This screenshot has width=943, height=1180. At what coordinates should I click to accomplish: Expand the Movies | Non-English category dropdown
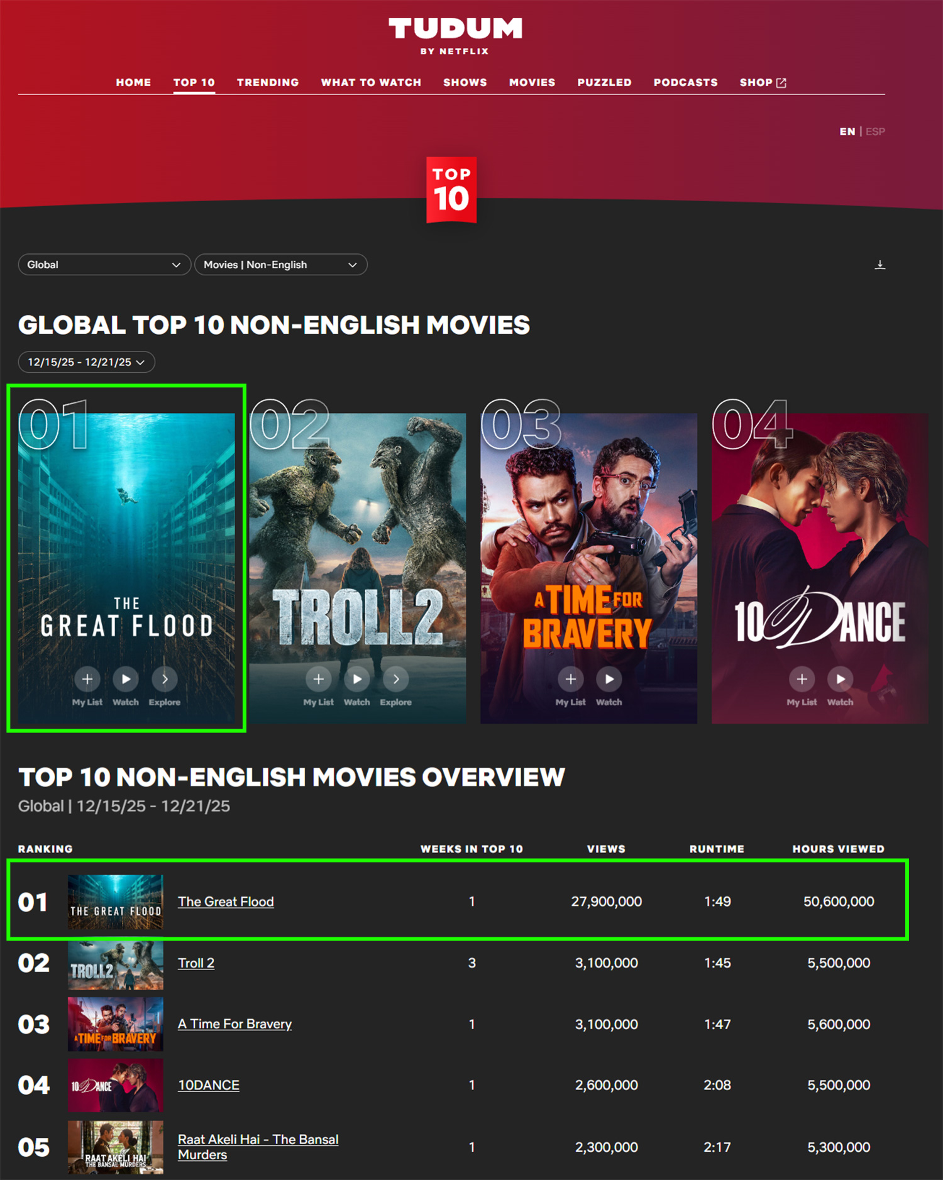tap(280, 265)
